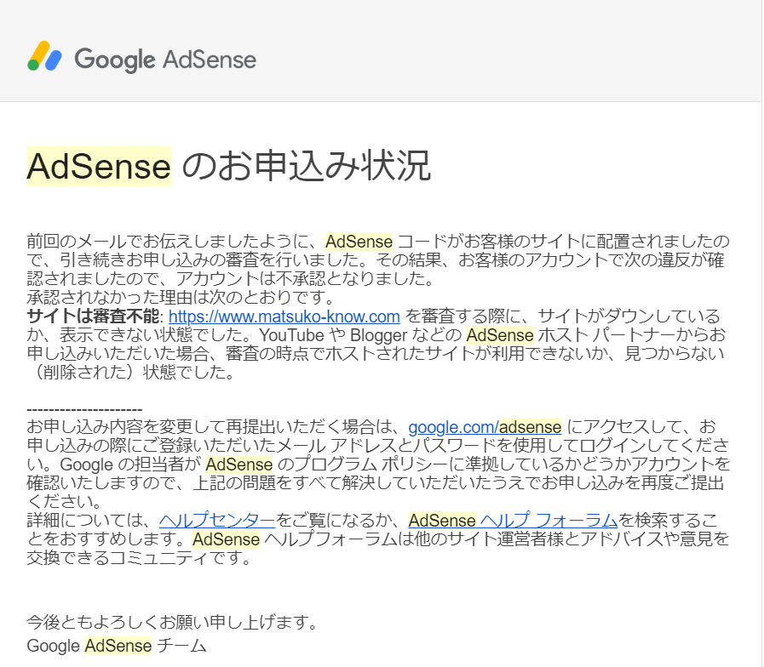
Task: Click highlighted AdSense before のプログラム ポリシー
Action: 239,465
